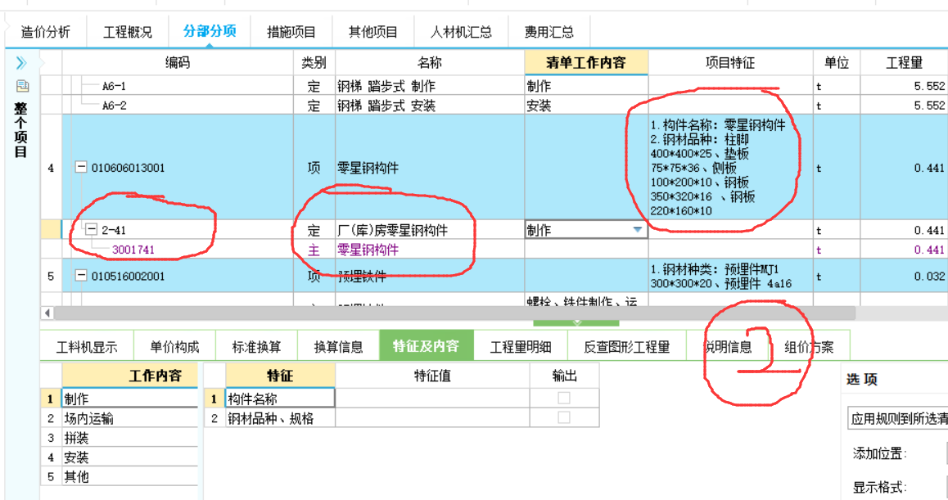Open the 标准换算 lower tab

(256, 346)
